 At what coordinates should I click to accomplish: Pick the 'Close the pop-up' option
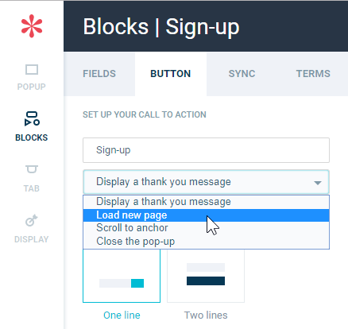click(206, 242)
